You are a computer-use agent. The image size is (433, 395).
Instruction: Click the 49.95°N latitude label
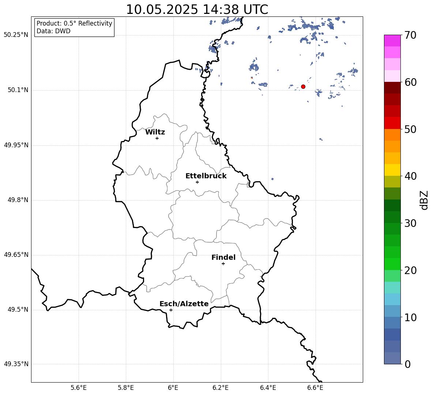[16, 145]
